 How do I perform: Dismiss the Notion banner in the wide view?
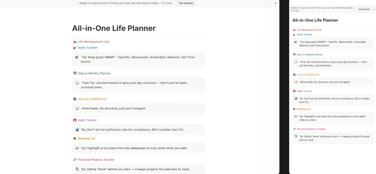click(x=276, y=3)
